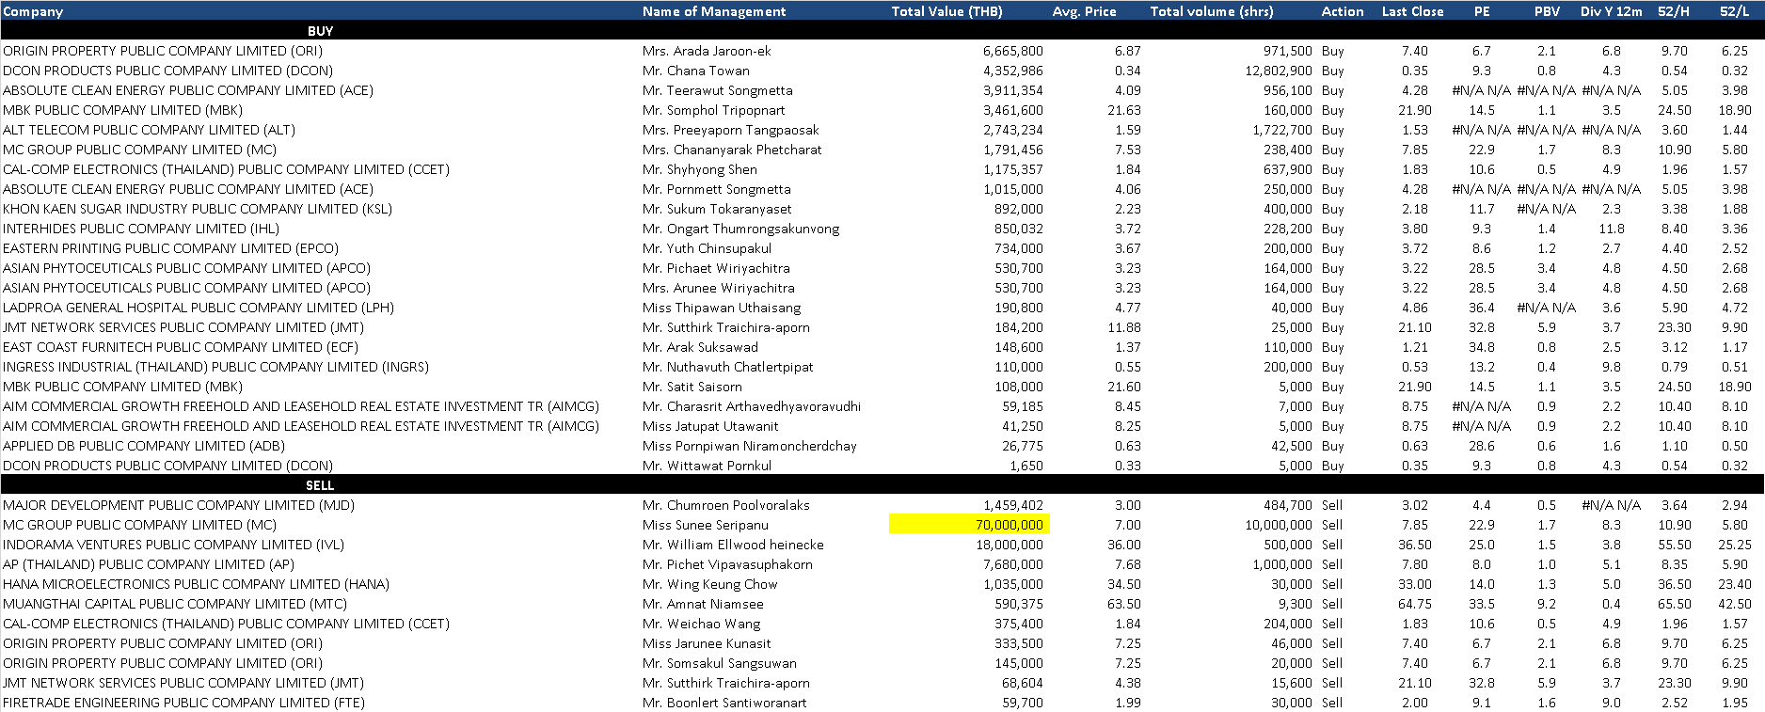Select Mr. Pornmett Songmetta name cell

pos(717,189)
